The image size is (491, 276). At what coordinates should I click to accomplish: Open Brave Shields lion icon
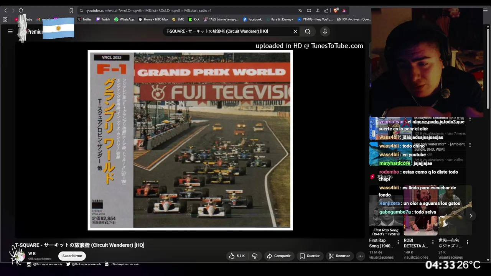(336, 10)
